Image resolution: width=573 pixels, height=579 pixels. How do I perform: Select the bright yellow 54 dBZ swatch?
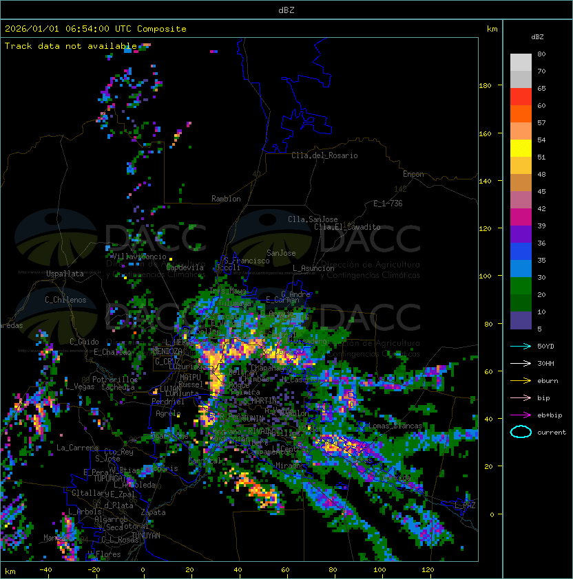tap(521, 148)
